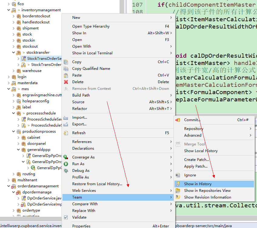Select the holeparaconfig package
257x228 pixels.
pyautogui.click(x=36, y=101)
